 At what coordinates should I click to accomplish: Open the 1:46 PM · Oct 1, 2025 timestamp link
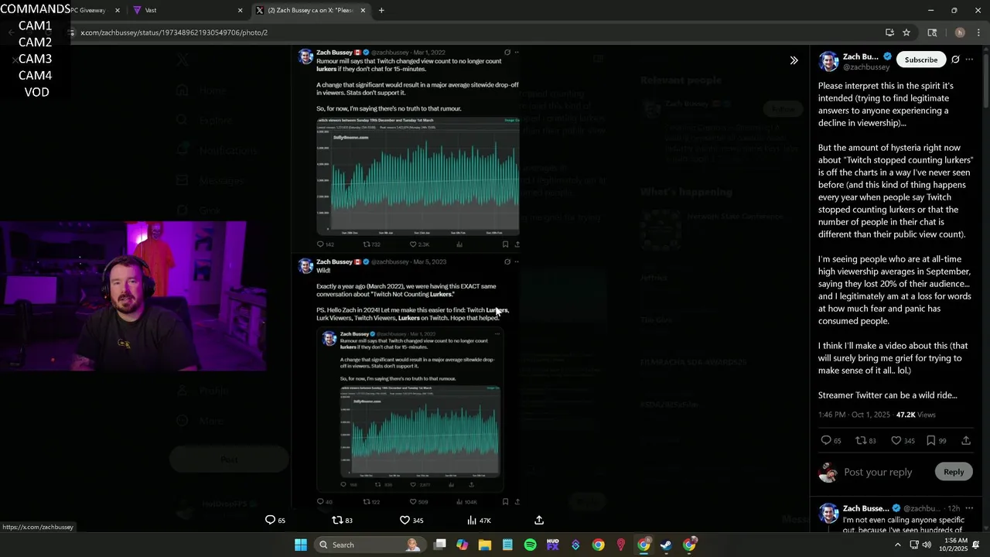click(854, 415)
